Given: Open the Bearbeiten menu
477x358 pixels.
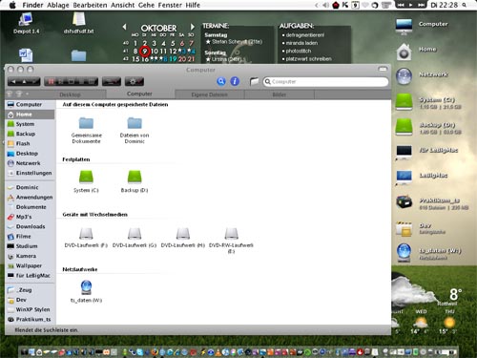Looking at the screenshot, I should [x=90, y=5].
